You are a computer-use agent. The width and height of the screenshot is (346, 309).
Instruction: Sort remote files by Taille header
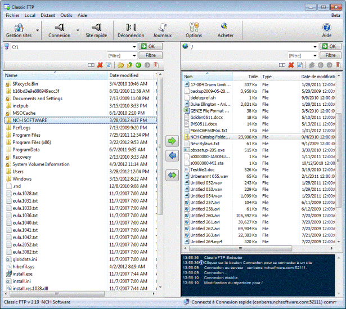tap(246, 77)
